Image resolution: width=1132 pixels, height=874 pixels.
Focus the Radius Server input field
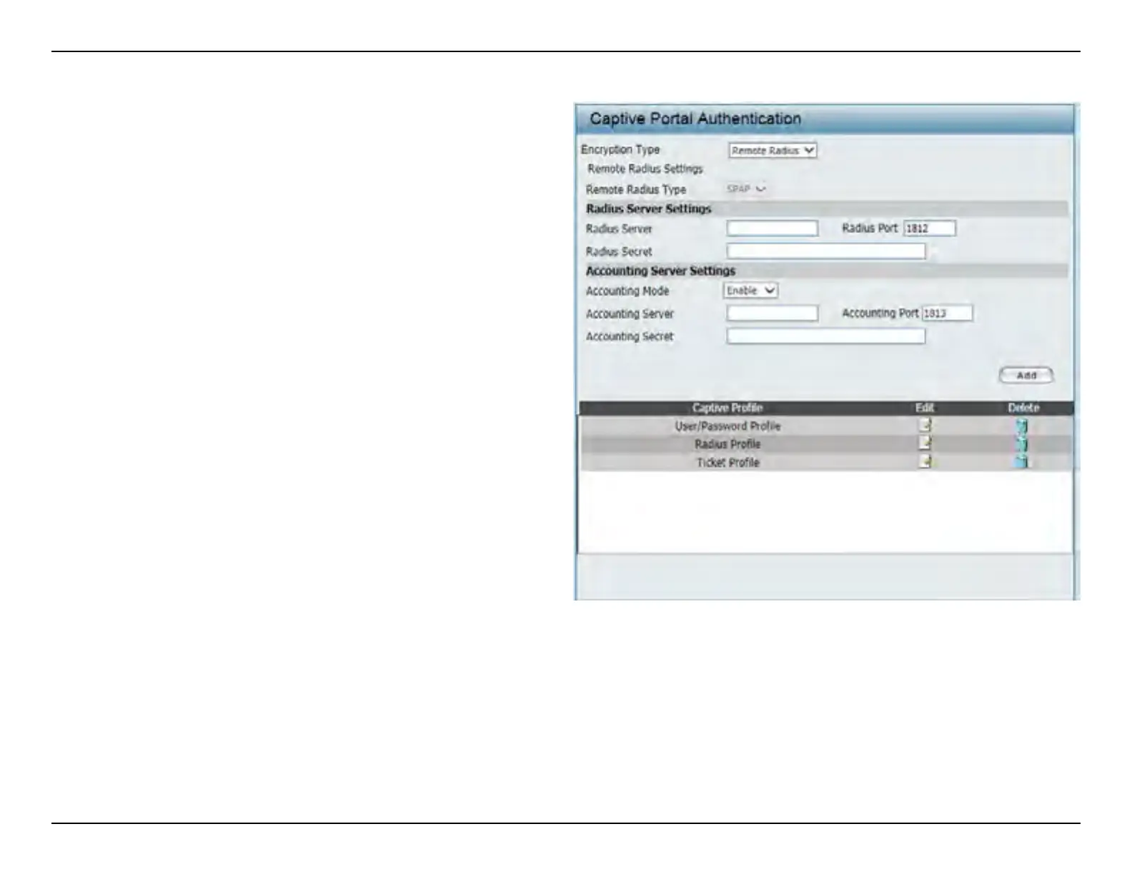click(773, 228)
